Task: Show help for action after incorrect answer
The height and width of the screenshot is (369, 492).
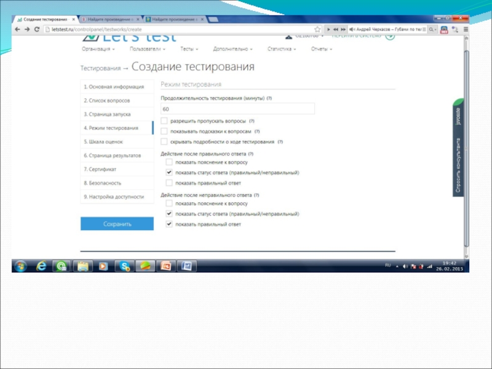Action: click(256, 195)
